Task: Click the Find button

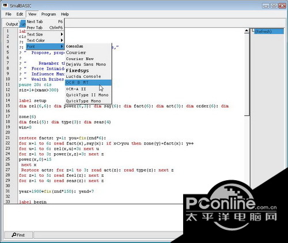Action: coord(18,235)
